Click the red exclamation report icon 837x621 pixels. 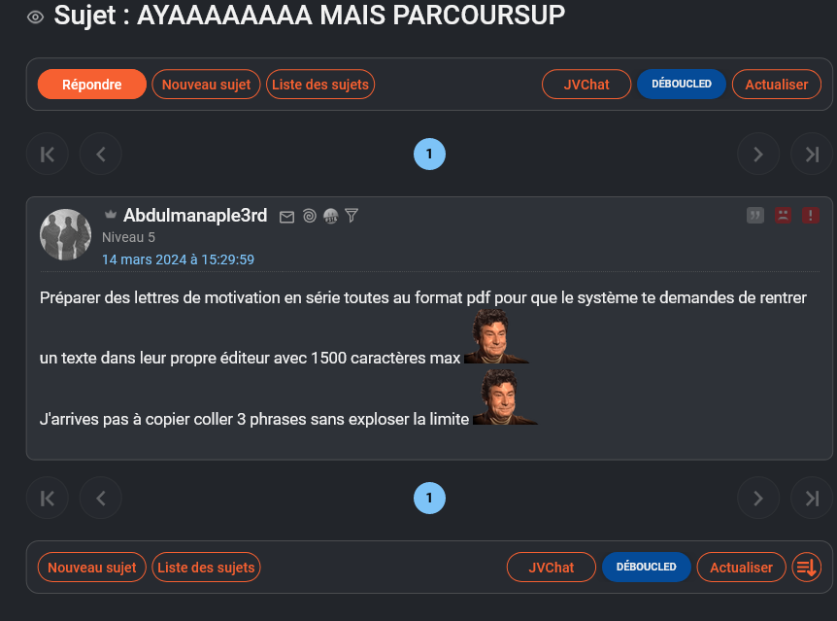click(810, 216)
